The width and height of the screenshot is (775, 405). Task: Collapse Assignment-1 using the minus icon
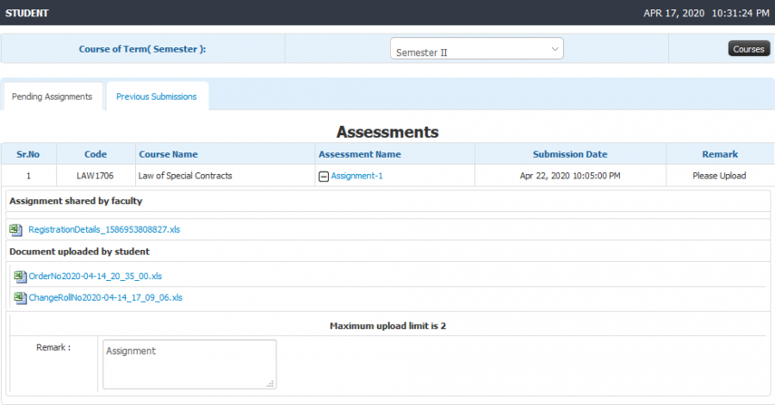click(324, 176)
